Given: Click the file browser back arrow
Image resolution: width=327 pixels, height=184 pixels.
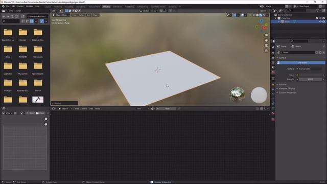Looking at the screenshot, I should click(x=4, y=16).
